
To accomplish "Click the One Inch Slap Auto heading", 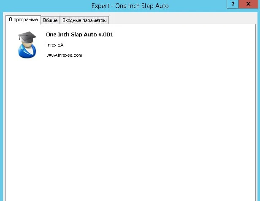I will tap(72, 35).
